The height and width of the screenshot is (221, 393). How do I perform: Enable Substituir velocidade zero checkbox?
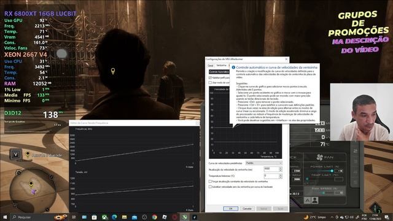tap(210, 187)
